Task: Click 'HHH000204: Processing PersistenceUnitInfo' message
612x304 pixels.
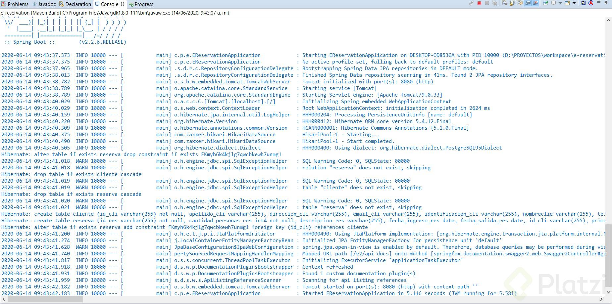Action: pyautogui.click(x=387, y=115)
